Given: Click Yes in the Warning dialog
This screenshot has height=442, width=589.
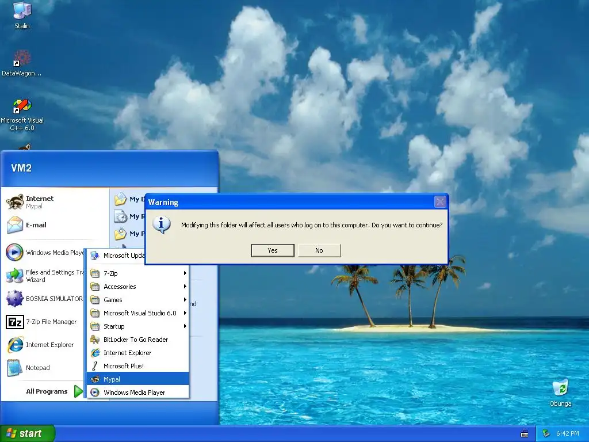Looking at the screenshot, I should (x=273, y=250).
